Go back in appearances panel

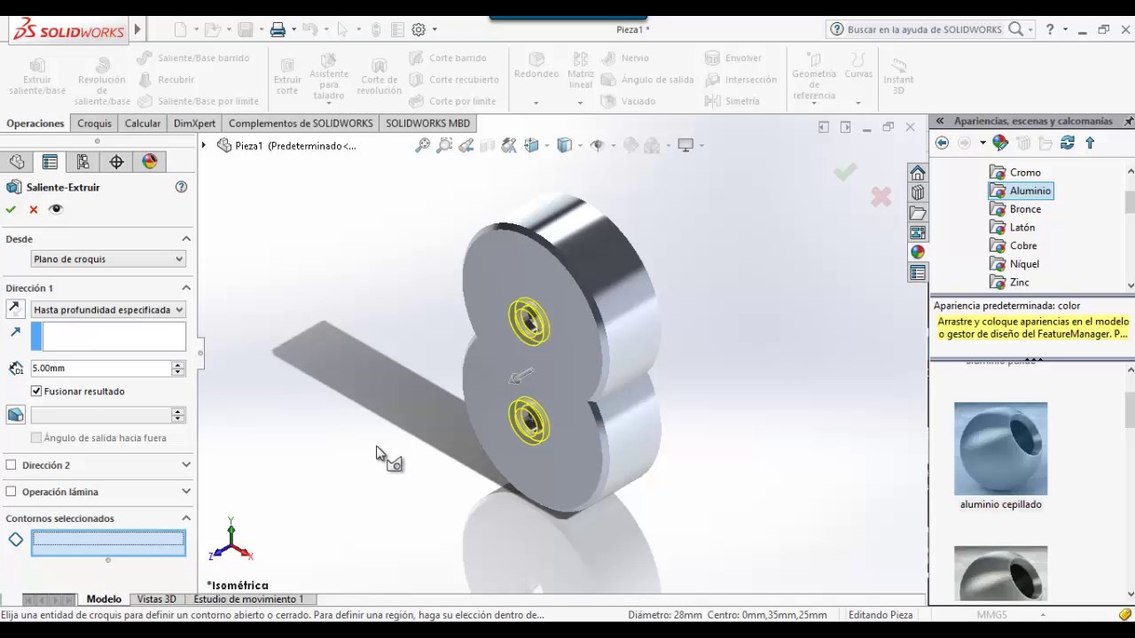[942, 143]
